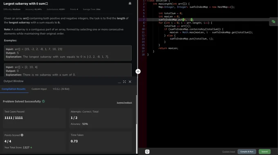Viewport: 278px width, 155px height.
Task: Click the output panel vertical scrollbar
Action: [137, 139]
